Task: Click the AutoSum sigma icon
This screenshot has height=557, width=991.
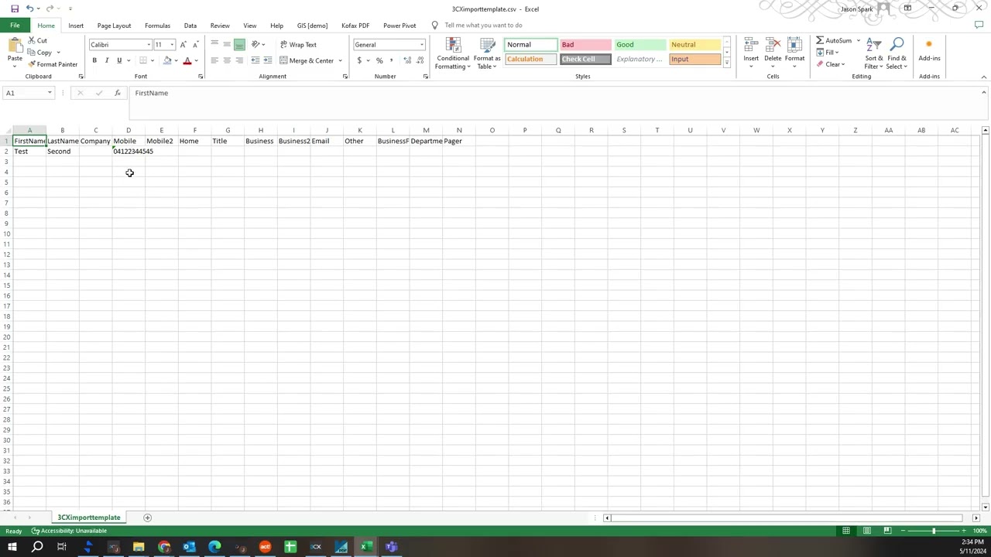Action: pos(820,41)
